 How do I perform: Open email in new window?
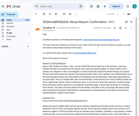[x=131, y=22]
